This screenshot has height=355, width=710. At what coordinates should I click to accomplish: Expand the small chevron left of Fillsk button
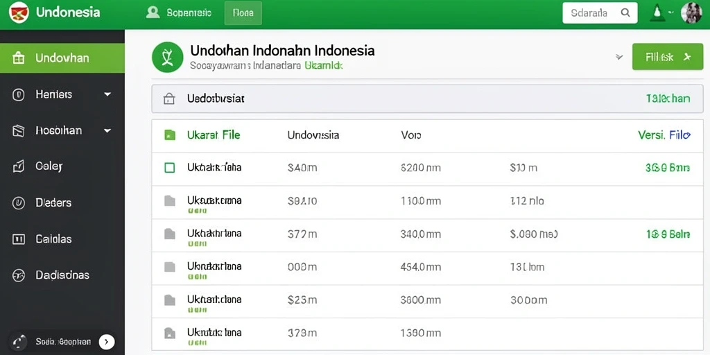point(619,57)
